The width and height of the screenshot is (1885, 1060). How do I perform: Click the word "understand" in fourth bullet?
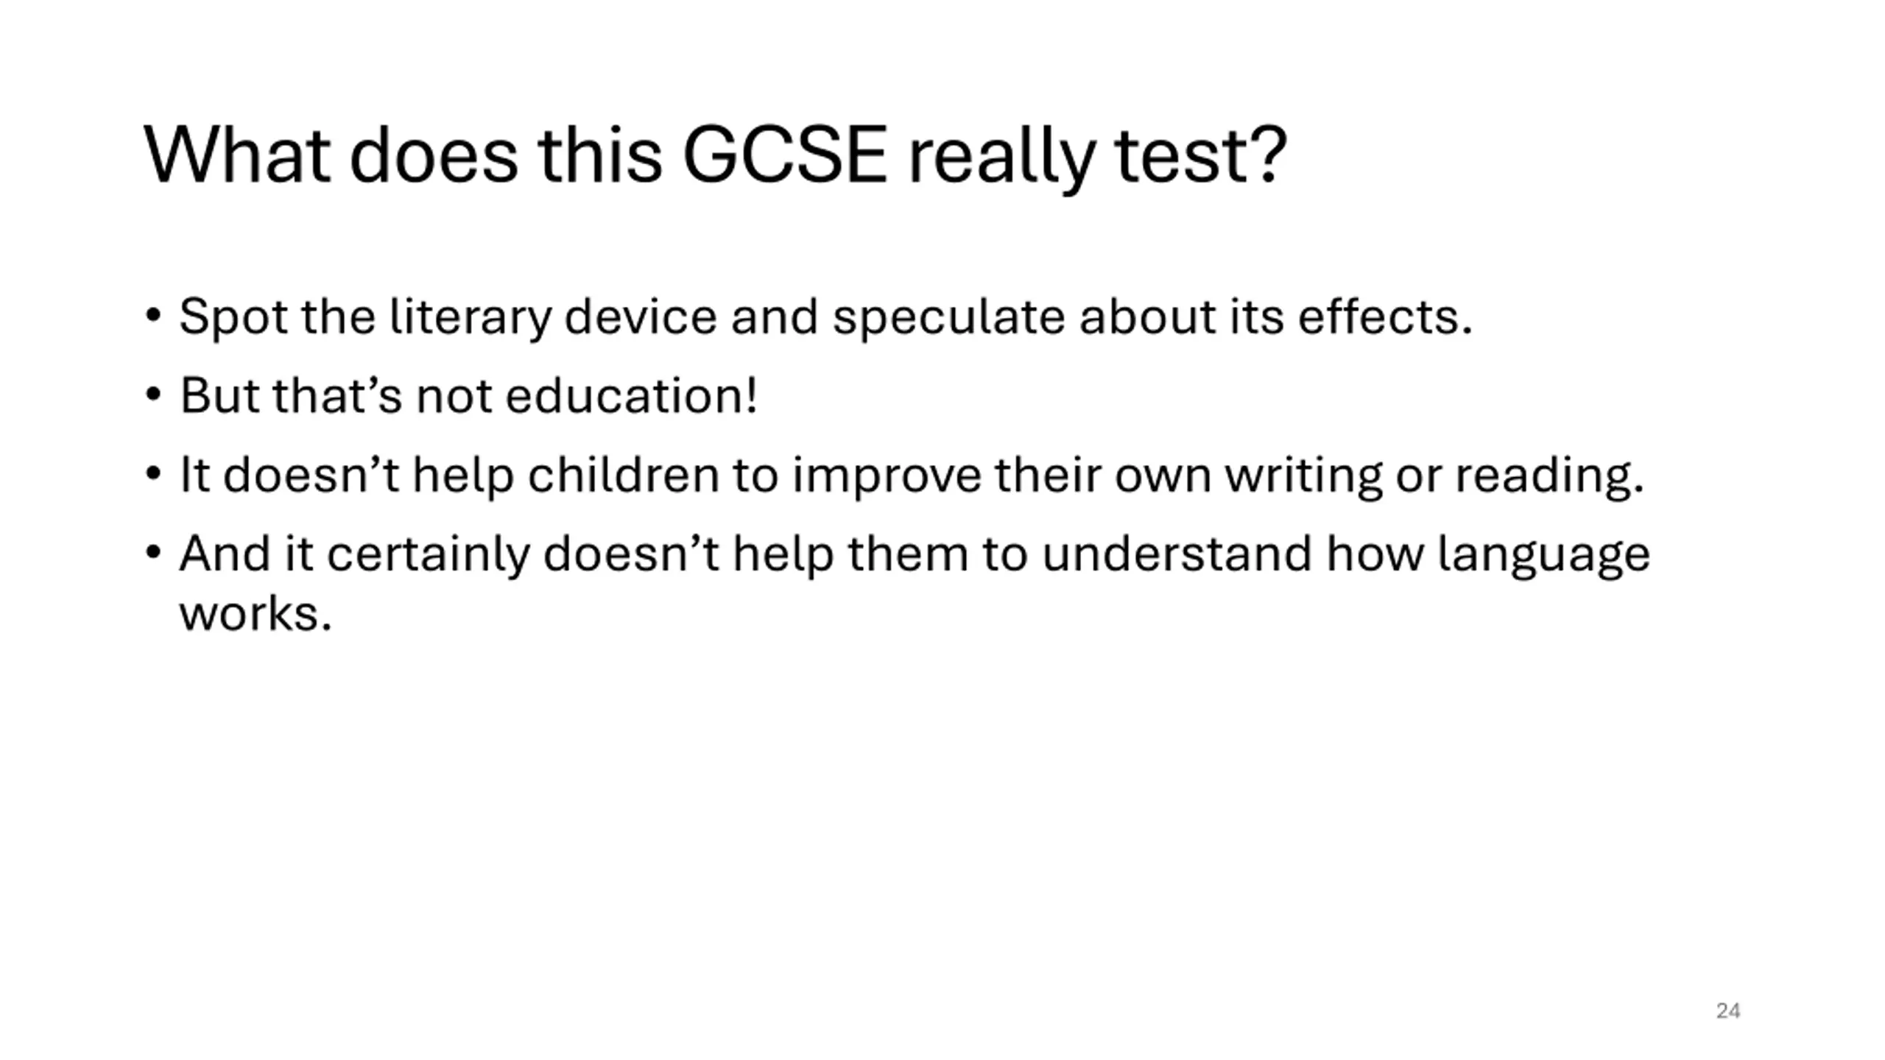click(1177, 554)
